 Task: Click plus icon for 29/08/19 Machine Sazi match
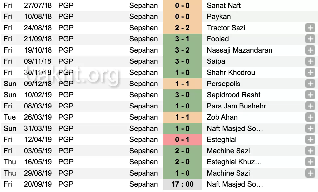click(x=310, y=173)
